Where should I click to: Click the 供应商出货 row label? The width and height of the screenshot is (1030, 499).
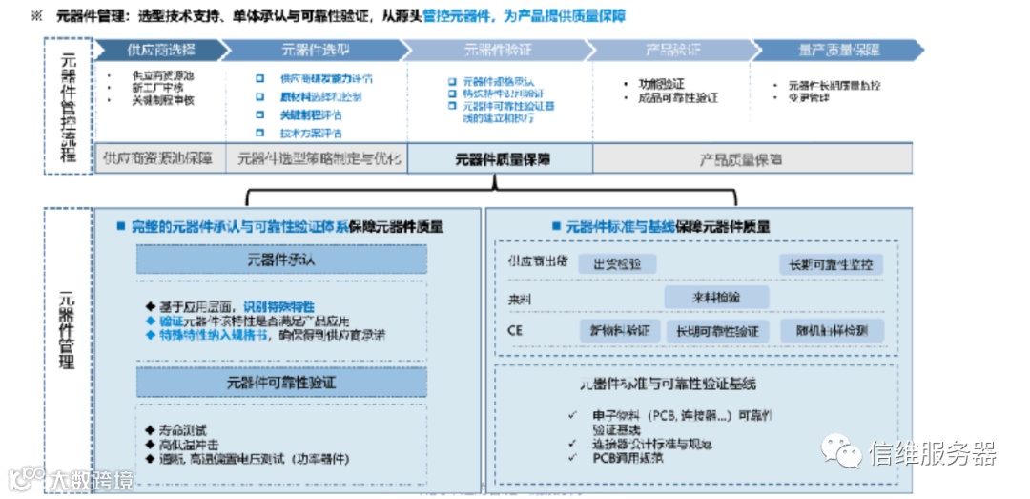click(537, 261)
